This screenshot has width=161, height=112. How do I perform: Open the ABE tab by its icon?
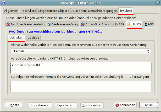point(146,24)
